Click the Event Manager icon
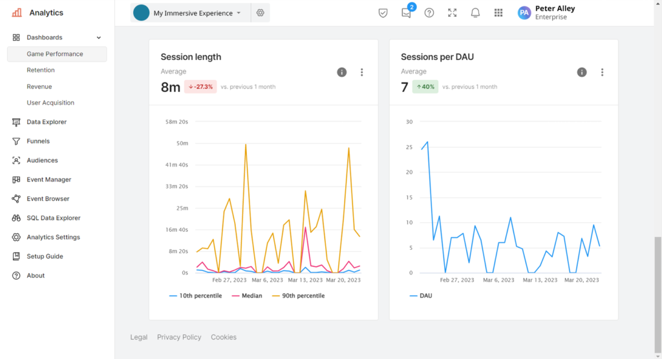The height and width of the screenshot is (359, 662). [16, 179]
